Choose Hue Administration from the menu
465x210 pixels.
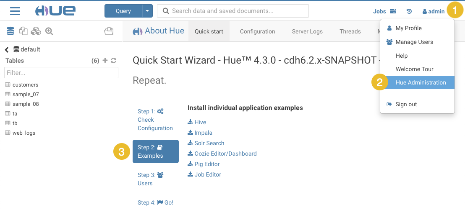coord(421,82)
